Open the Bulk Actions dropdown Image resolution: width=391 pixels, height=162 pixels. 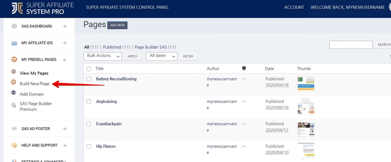(103, 56)
